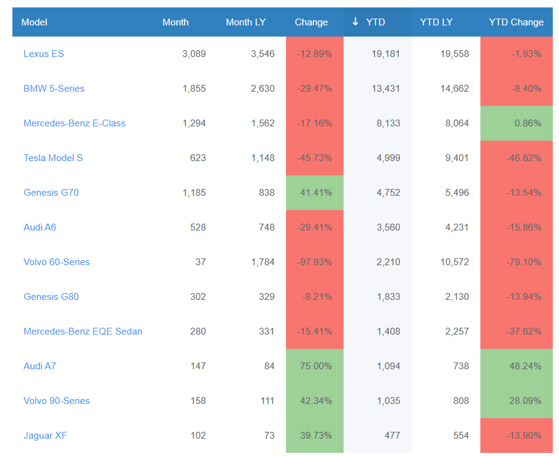Open the Tesla Model S link
This screenshot has width=559, height=456.
click(53, 158)
